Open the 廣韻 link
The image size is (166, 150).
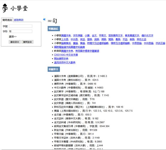pyautogui.click(x=76, y=43)
